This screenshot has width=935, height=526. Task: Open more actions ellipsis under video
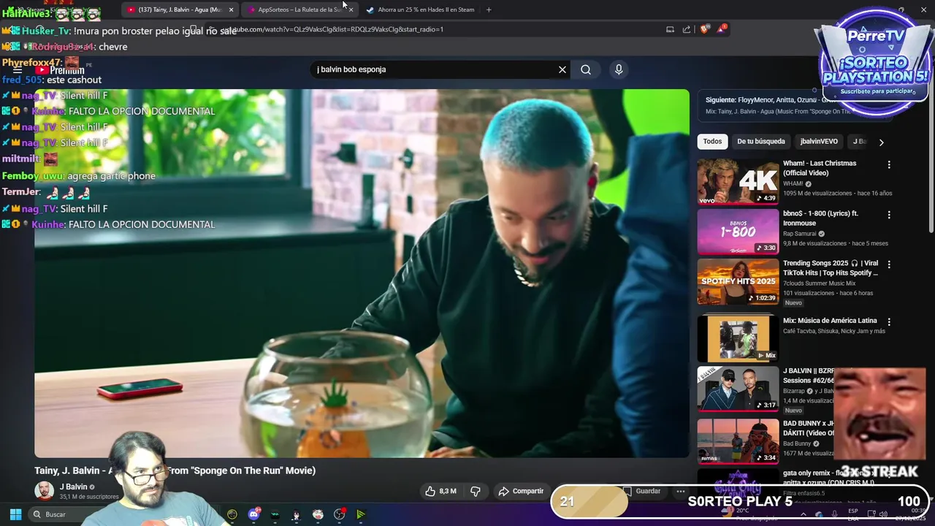(x=680, y=492)
